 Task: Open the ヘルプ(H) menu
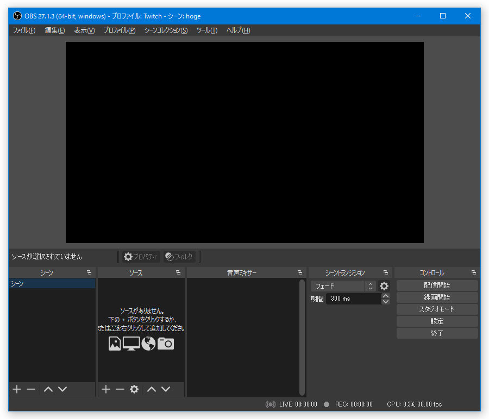(239, 30)
